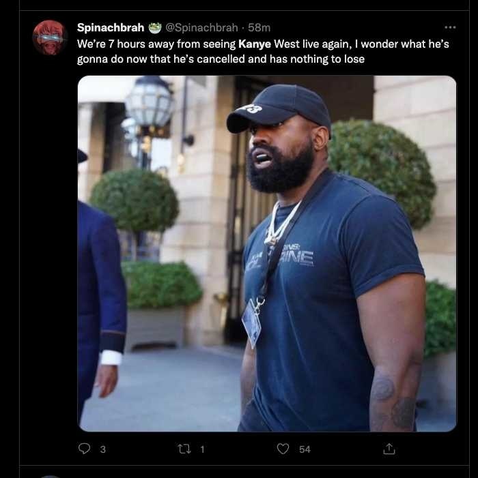Click the partial avatar of next tweet

click(x=50, y=477)
